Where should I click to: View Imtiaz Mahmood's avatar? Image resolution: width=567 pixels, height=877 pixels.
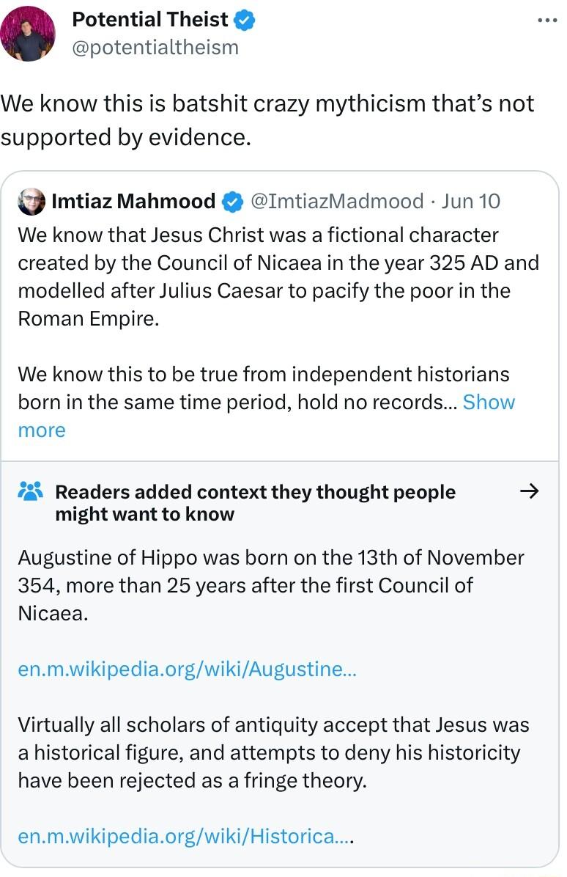pos(32,201)
